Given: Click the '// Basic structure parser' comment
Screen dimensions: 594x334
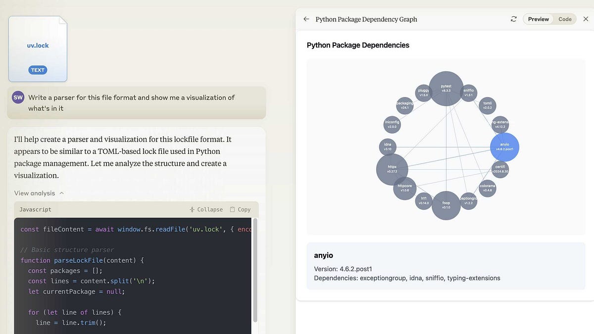Looking at the screenshot, I should click(67, 250).
